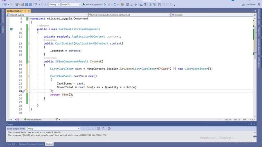Screen dimensions: 262x147
Task: Click the Navigate Backward toolbar icon
Action: point(5,4)
